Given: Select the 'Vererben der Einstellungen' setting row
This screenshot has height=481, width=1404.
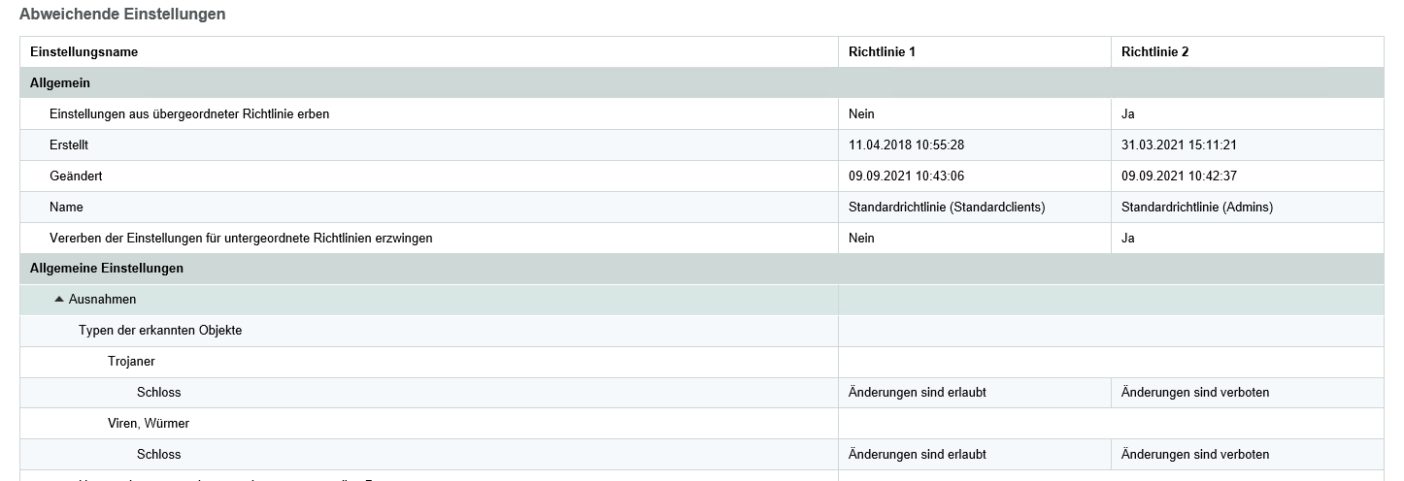Looking at the screenshot, I should pyautogui.click(x=241, y=239).
